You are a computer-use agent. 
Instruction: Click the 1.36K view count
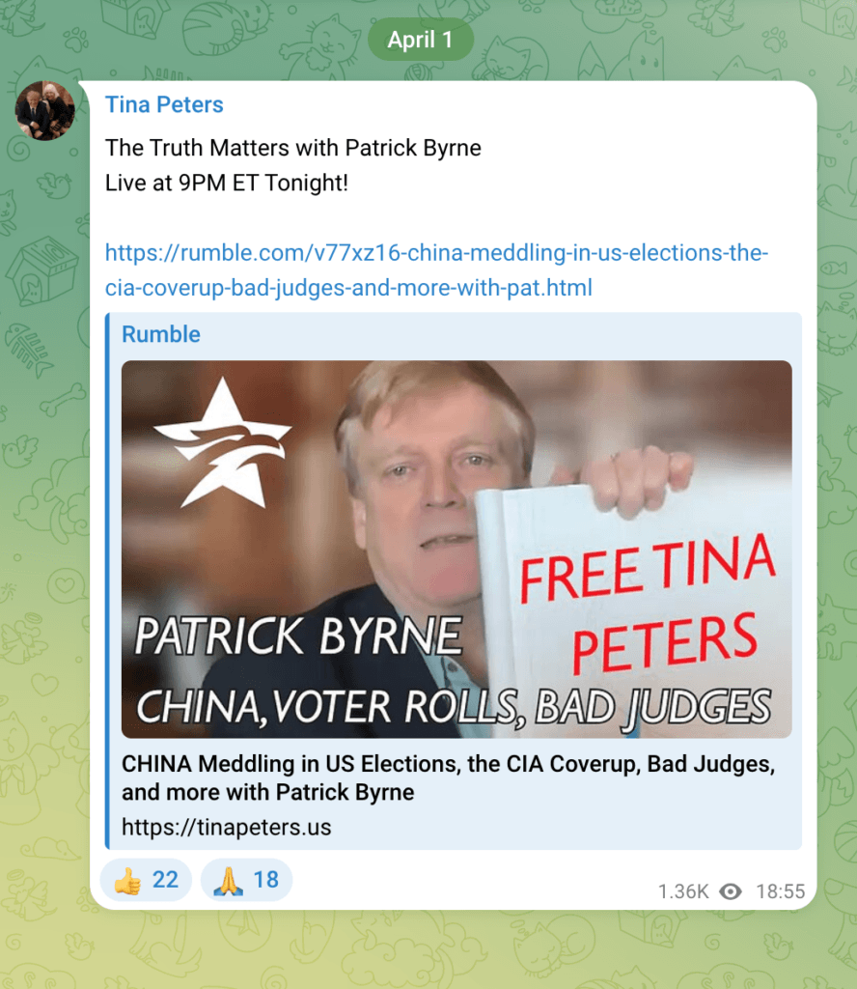click(x=683, y=891)
